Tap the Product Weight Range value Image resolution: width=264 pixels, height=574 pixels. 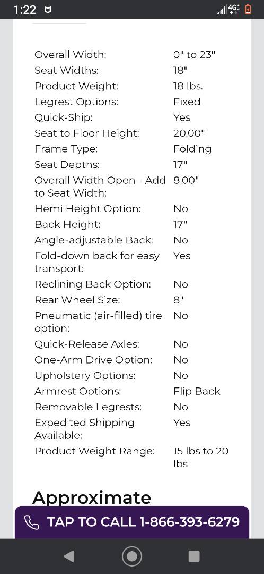pos(201,457)
